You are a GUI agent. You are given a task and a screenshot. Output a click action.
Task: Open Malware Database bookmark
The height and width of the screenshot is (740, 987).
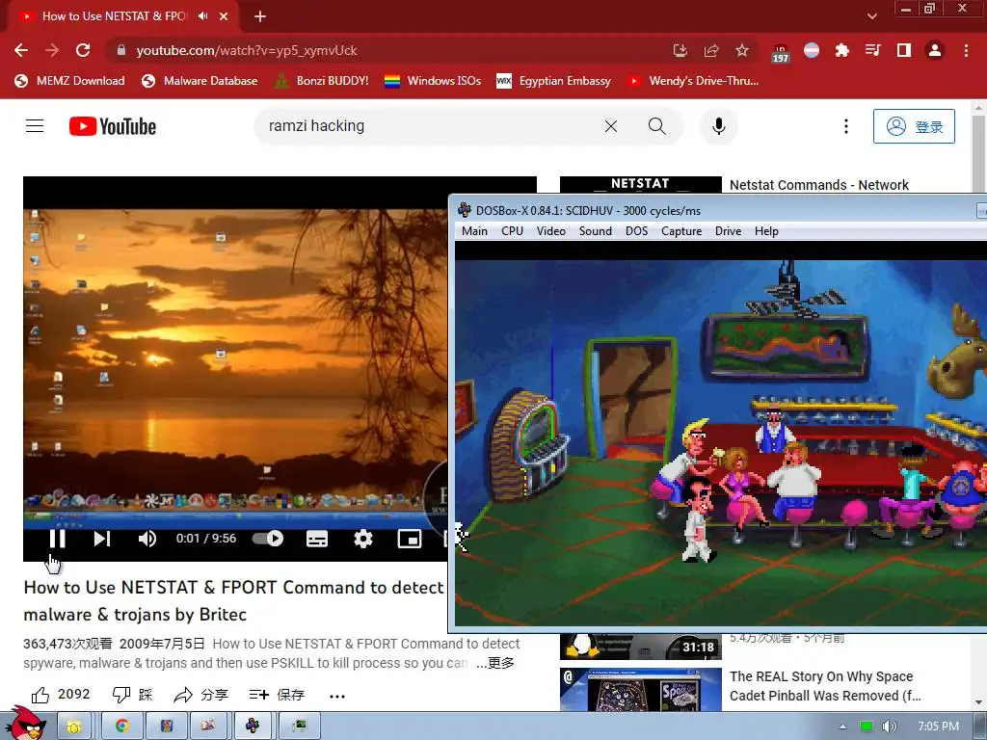click(x=200, y=81)
